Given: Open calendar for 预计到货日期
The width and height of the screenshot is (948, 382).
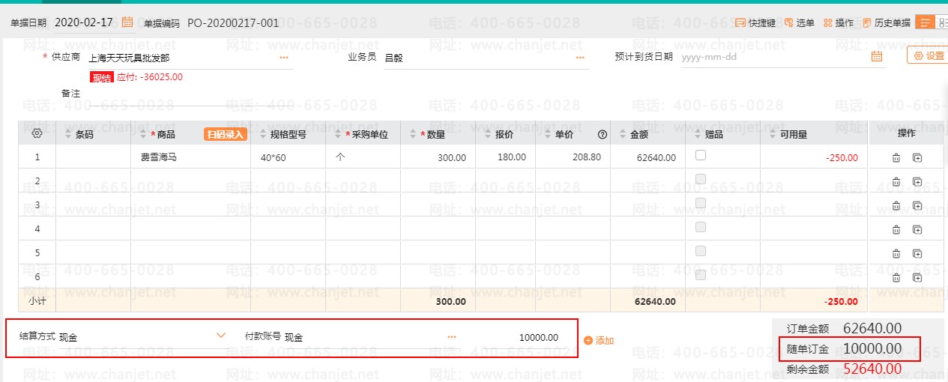Looking at the screenshot, I should click(x=877, y=57).
